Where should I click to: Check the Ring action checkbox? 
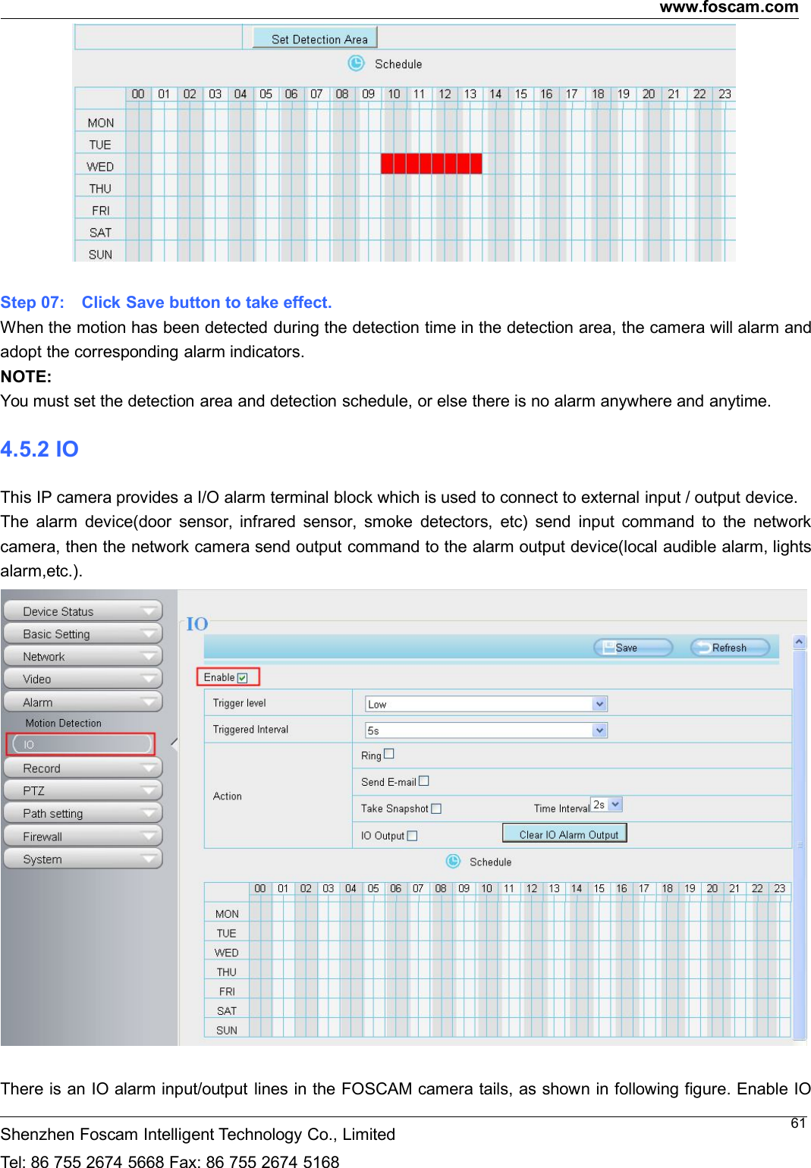(x=389, y=754)
